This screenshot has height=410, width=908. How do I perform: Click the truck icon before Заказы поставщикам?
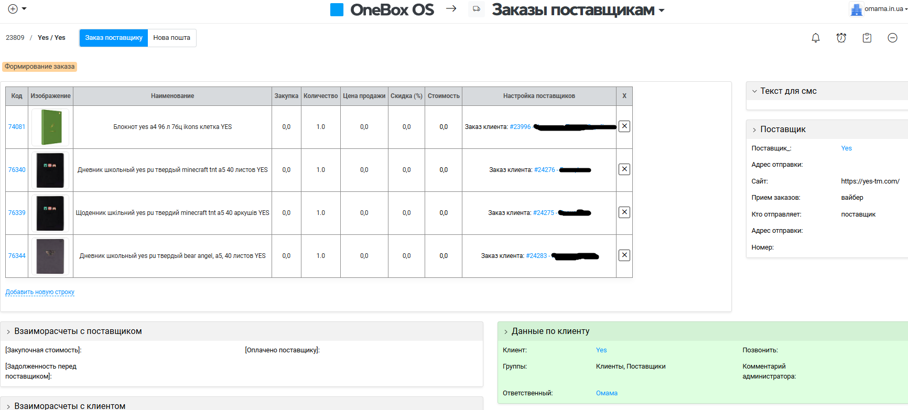pyautogui.click(x=476, y=9)
